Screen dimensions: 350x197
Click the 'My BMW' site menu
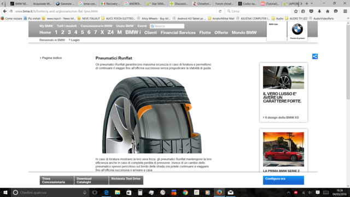pyautogui.click(x=46, y=26)
